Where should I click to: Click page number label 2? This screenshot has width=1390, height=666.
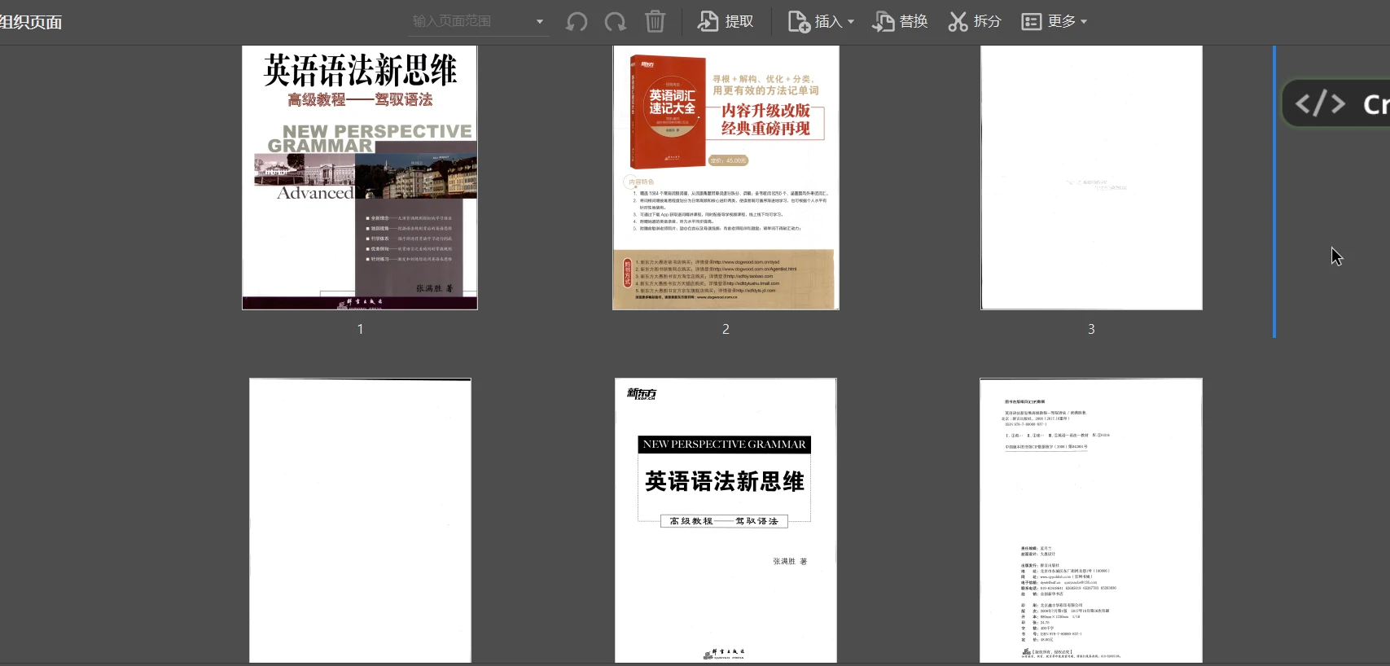(x=726, y=329)
